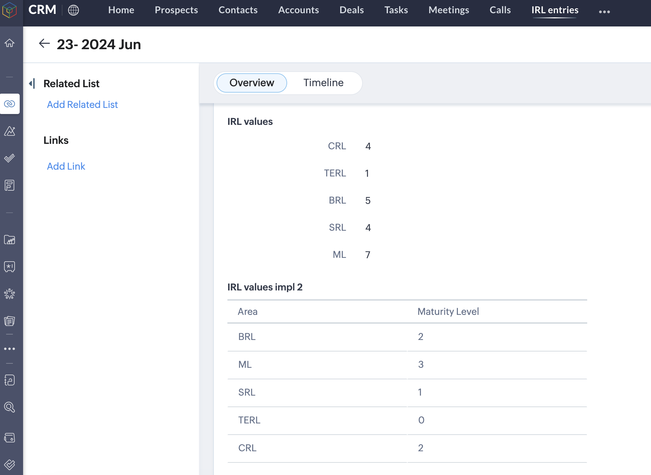Click the chain-link CRM sidebar icon
The width and height of the screenshot is (651, 475).
pyautogui.click(x=10, y=104)
